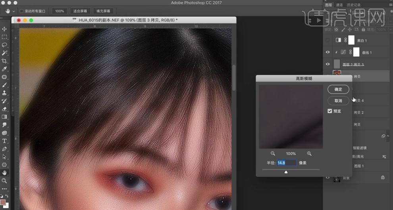Open the Layers panel flyout menu
393x210 pixels.
coord(390,5)
